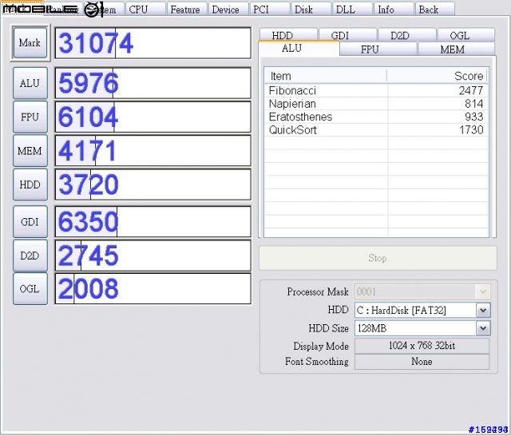The height and width of the screenshot is (436, 511).
Task: Run the MEM benchmark button
Action: [30, 151]
